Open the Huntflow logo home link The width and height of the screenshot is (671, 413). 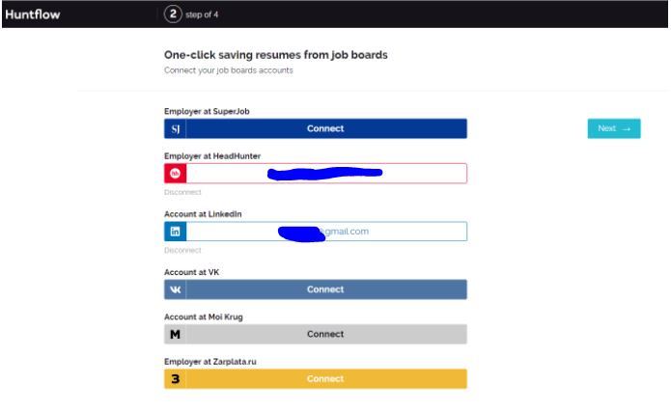[x=33, y=14]
